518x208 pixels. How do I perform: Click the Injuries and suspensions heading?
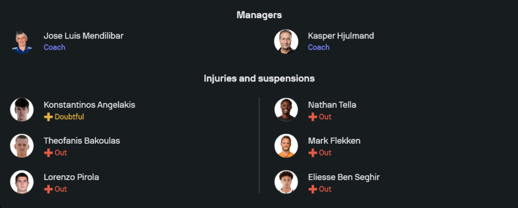259,79
